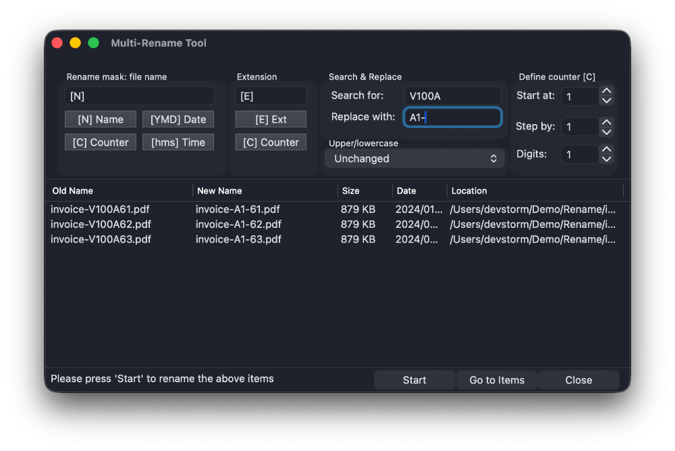Close the Multi-Rename Tool dialog

click(x=578, y=380)
